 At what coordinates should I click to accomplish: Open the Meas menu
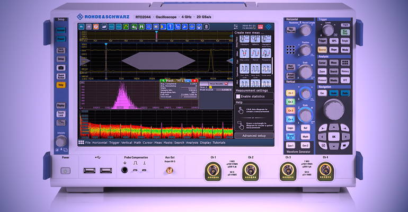(158, 142)
